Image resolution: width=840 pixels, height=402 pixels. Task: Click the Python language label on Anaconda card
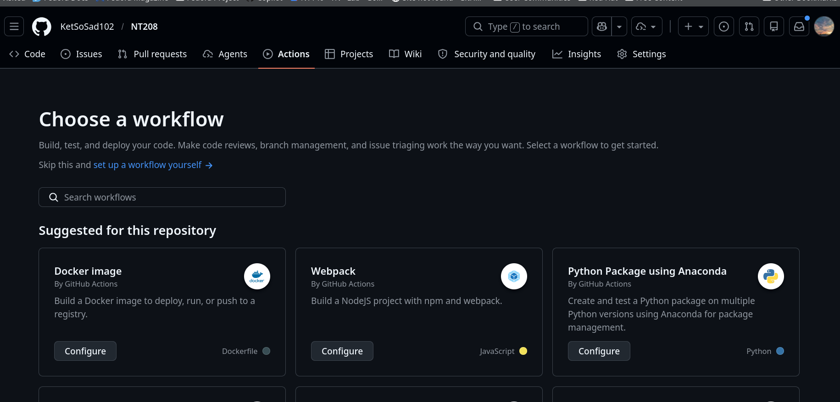pos(759,351)
